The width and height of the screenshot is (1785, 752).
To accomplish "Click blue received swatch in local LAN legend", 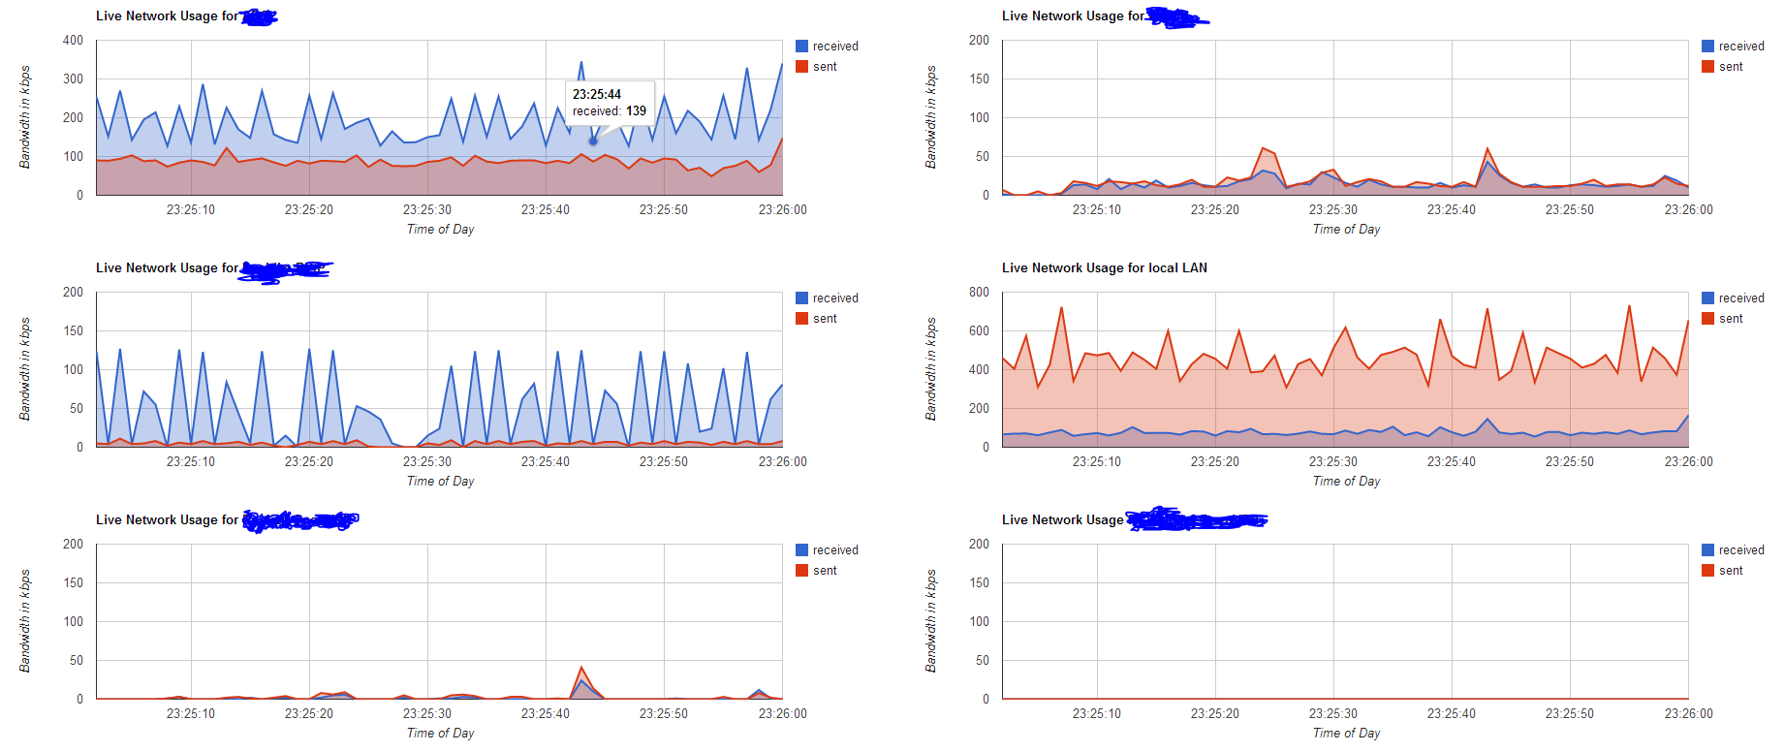I will (1707, 298).
